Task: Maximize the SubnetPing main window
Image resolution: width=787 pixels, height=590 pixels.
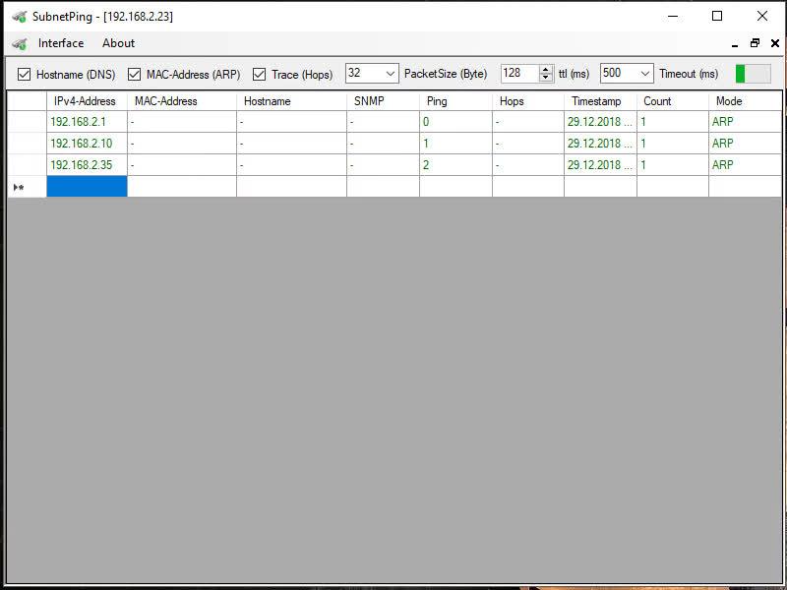Action: (717, 16)
